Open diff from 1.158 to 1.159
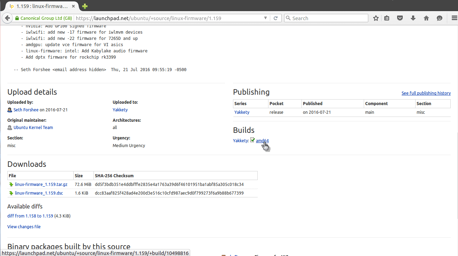The width and height of the screenshot is (458, 256). [x=30, y=216]
